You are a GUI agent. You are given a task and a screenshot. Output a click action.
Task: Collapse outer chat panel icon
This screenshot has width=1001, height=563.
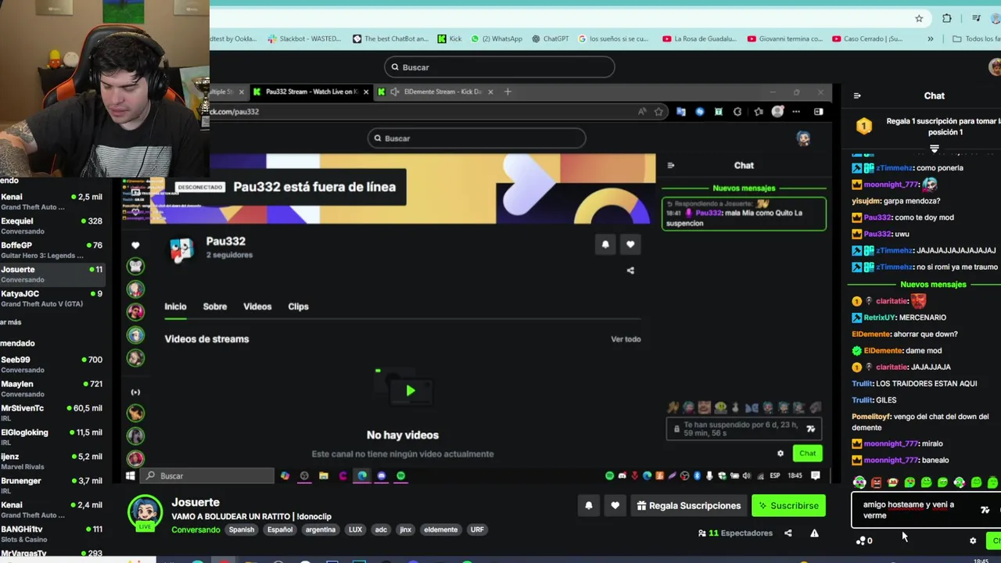pos(857,95)
